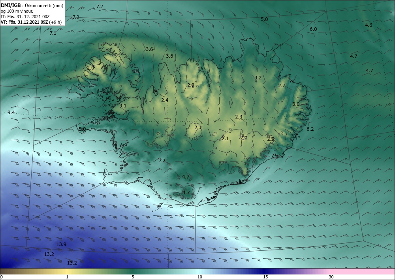Viewport: 395px width, 280px height.
Task: Click the 6.2 value label
Action: click(x=310, y=129)
